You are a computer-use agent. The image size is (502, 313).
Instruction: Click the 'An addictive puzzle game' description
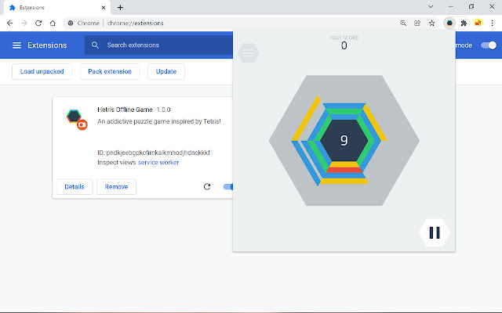click(159, 121)
